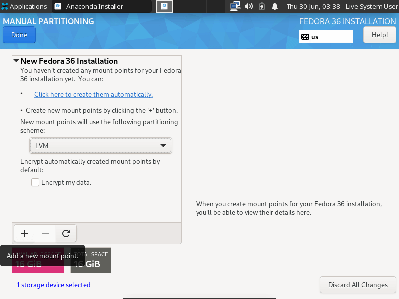This screenshot has width=399, height=299.
Task: Collapse the New Fedora 36 Installation section
Action: (x=16, y=61)
